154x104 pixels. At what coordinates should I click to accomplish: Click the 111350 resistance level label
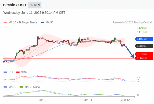[142, 32]
